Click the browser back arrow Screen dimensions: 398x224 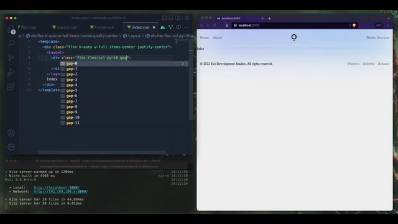[201, 26]
